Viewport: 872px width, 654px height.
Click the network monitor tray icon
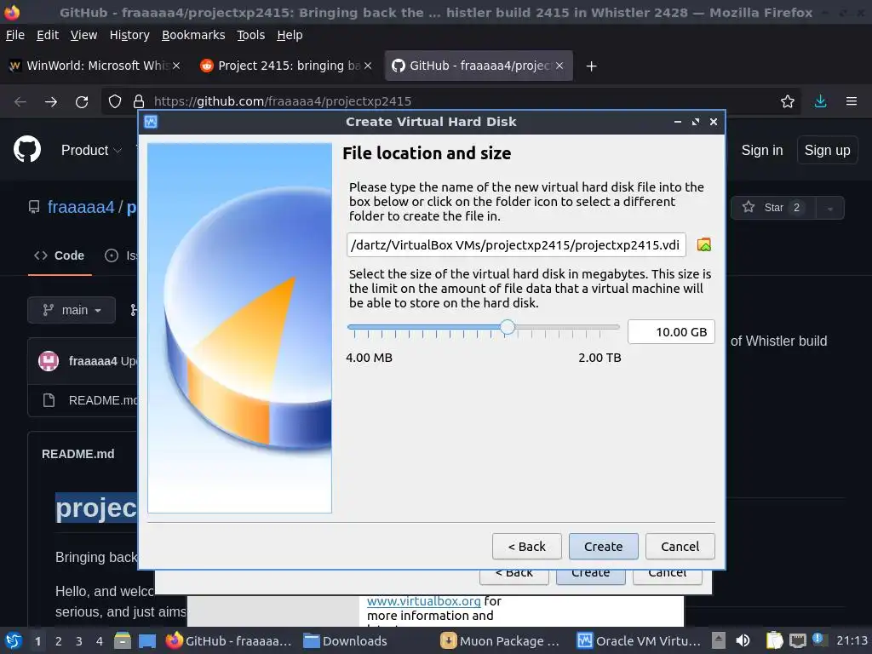tap(797, 640)
